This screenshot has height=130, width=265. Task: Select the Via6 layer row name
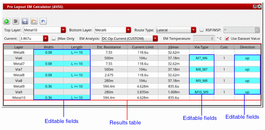pos(19,58)
